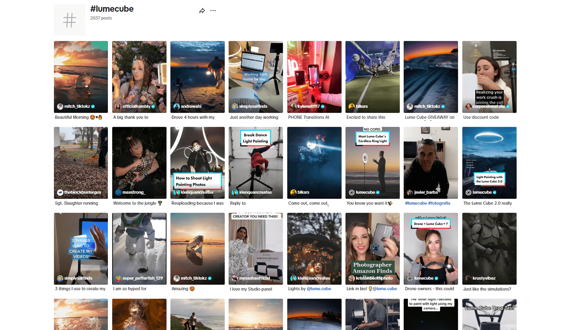Open Break Dance Light Painting video
Viewport: 587px width, 330px height.
(x=256, y=163)
